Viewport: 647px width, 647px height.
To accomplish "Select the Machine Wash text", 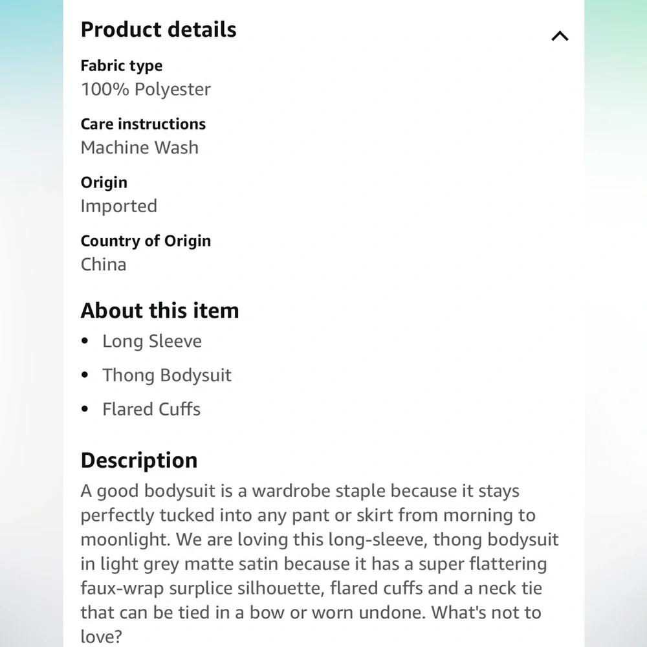I will (x=140, y=148).
